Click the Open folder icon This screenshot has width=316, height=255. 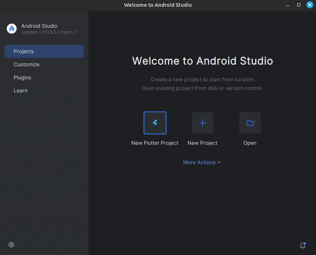pyautogui.click(x=250, y=123)
